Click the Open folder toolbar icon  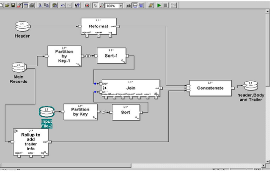[x=7, y=5]
